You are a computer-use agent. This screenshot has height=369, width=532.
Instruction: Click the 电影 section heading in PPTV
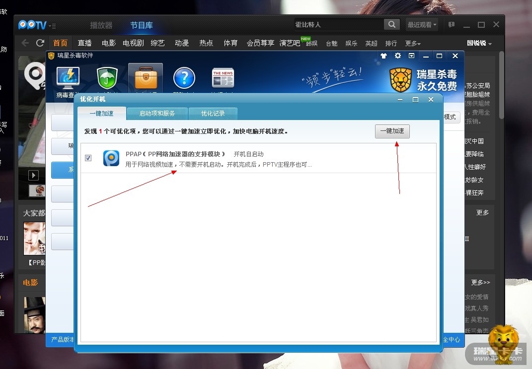click(x=30, y=282)
